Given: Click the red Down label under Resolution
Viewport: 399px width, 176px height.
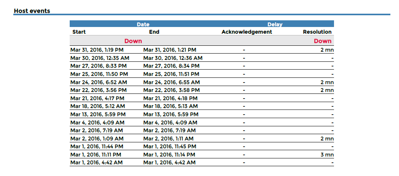Looking at the screenshot, I should [323, 41].
